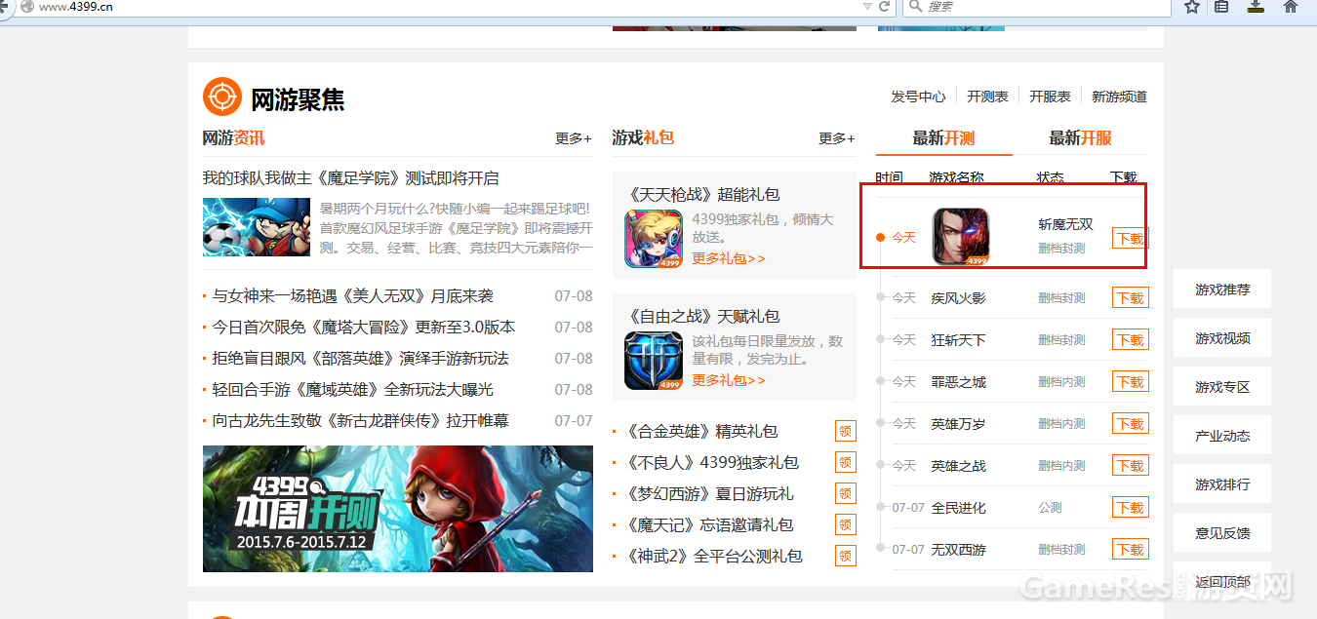Bookmark this page with the star icon
This screenshot has height=619, width=1317.
point(1192,7)
